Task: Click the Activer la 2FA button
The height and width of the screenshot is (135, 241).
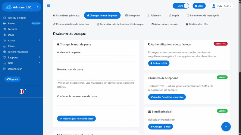Action: point(159,63)
